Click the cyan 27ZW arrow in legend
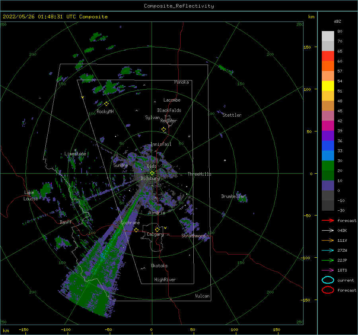Viewport: 358px width, 335px height. click(328, 251)
